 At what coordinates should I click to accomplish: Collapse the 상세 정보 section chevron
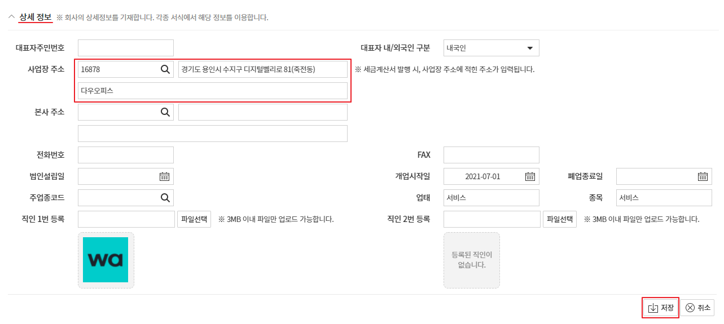tap(11, 17)
